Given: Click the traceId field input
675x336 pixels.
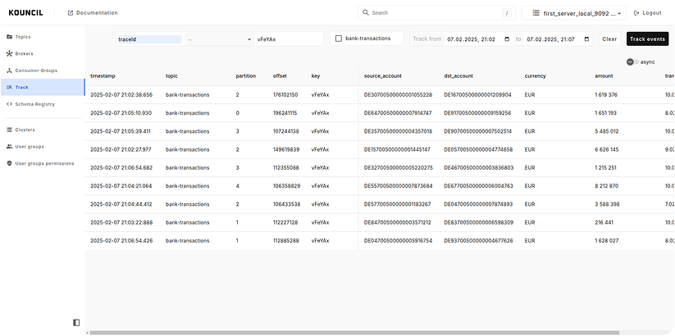Looking at the screenshot, I should pos(149,39).
